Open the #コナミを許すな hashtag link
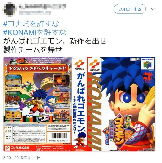 (x=31, y=23)
